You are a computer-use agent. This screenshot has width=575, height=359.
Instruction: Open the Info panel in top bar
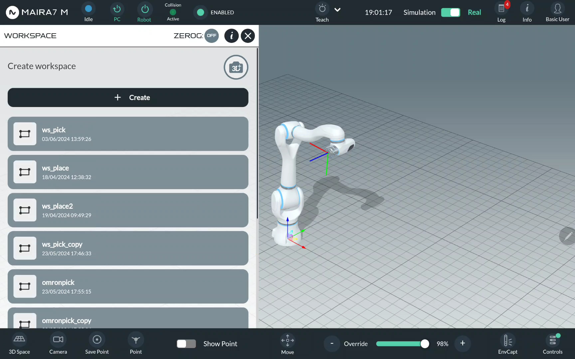click(527, 12)
